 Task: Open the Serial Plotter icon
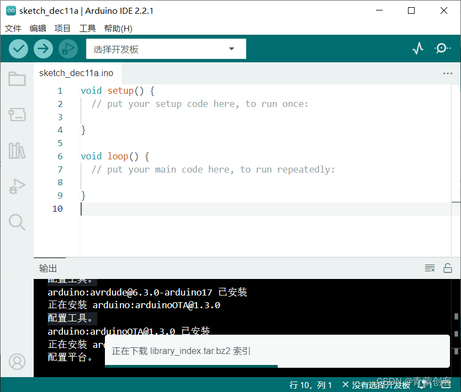point(418,49)
